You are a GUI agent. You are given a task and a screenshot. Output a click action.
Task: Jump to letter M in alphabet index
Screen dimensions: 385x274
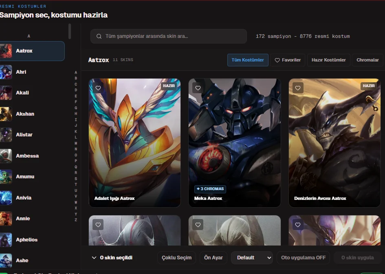point(76,143)
